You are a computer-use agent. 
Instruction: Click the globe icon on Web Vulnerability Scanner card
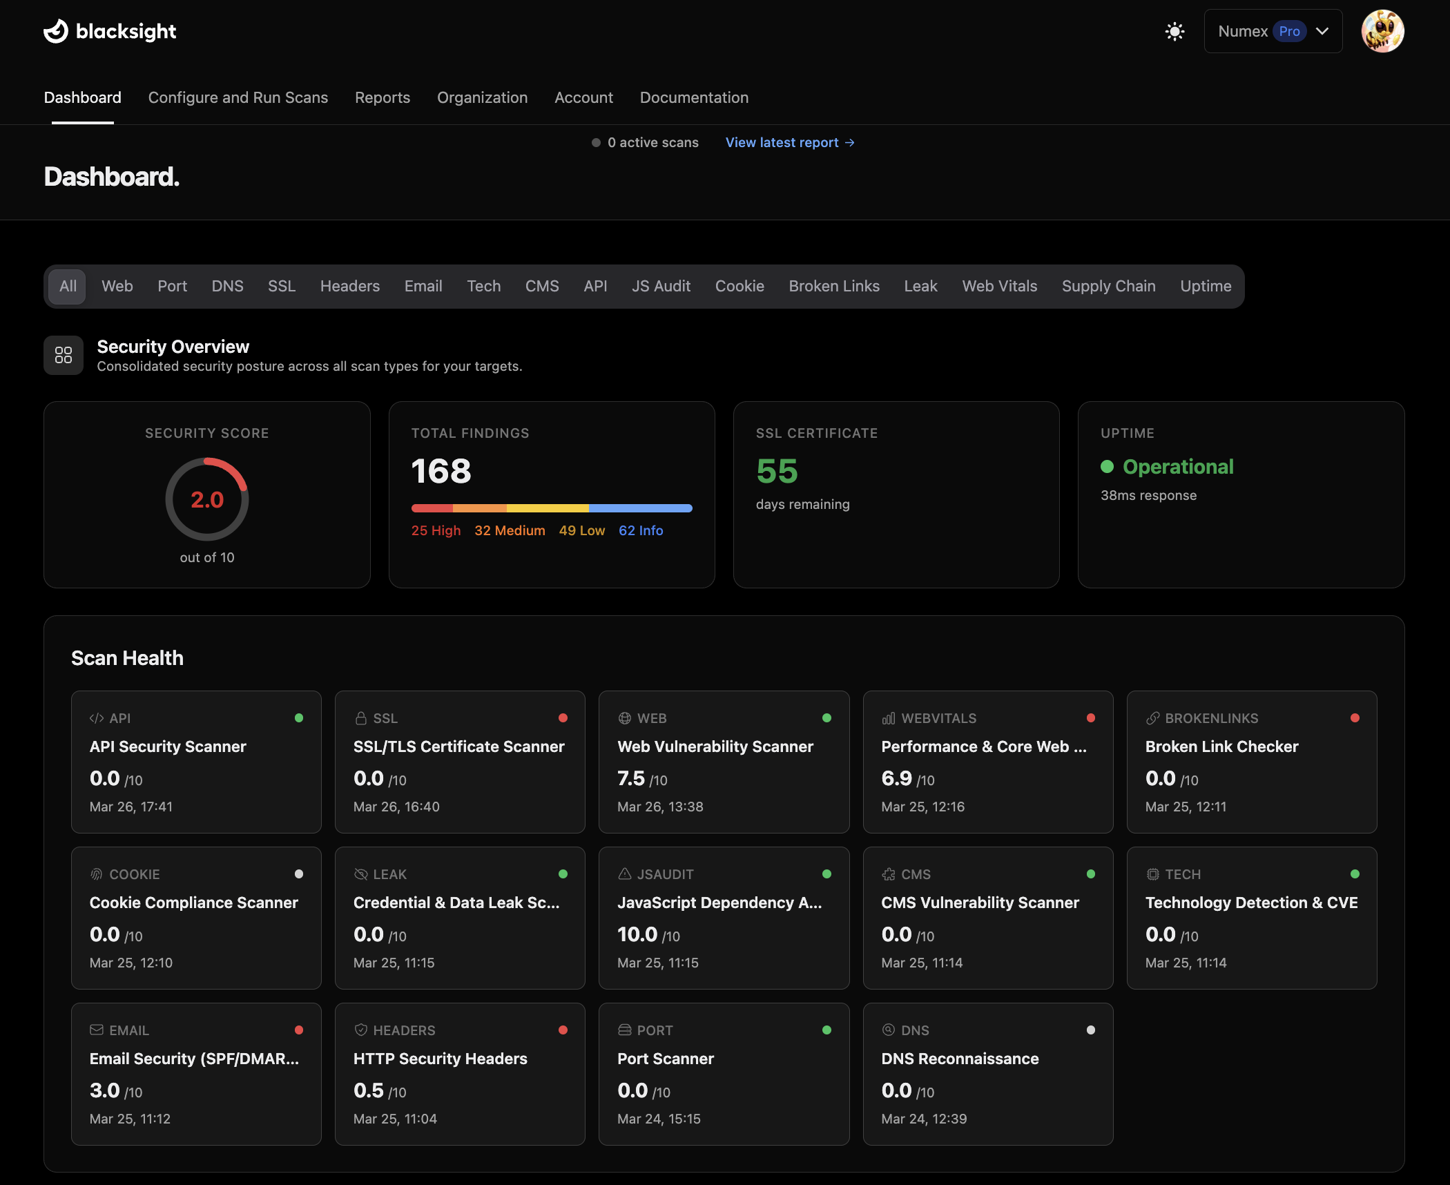click(625, 717)
